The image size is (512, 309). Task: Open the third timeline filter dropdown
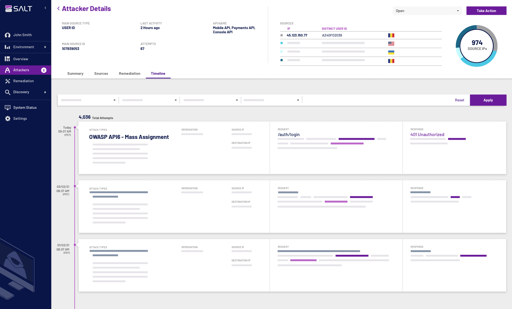[x=211, y=100]
